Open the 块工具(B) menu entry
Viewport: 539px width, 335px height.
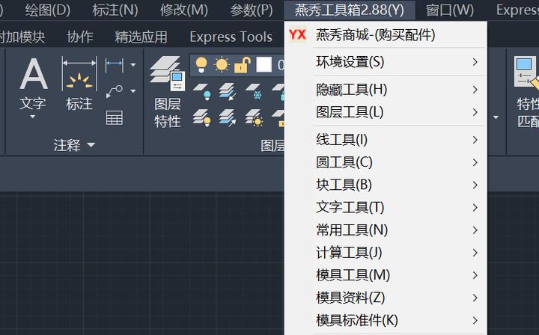tap(386, 185)
